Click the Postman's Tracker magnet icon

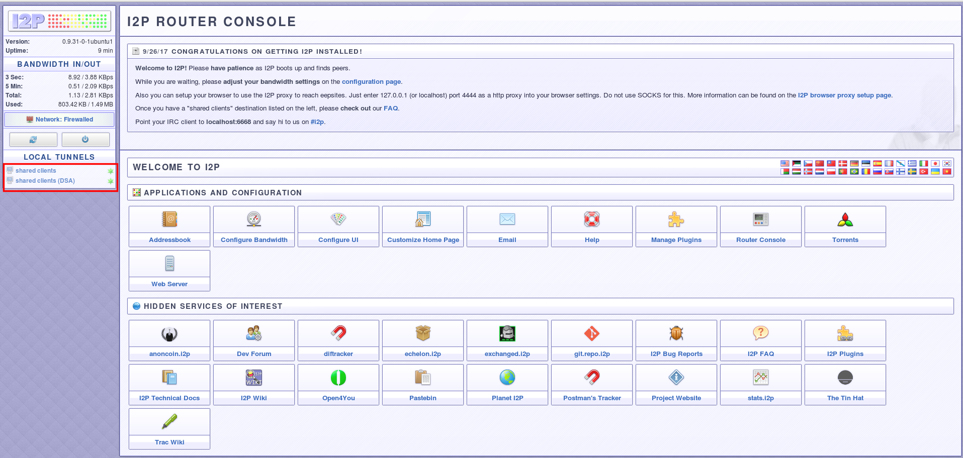592,378
